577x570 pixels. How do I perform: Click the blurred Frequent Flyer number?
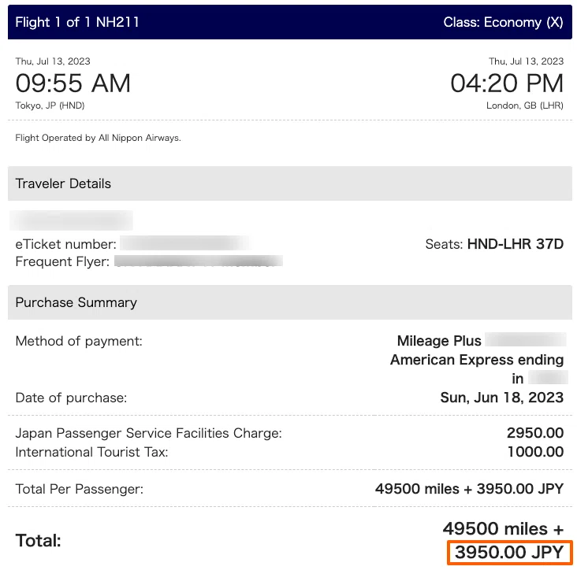[199, 261]
